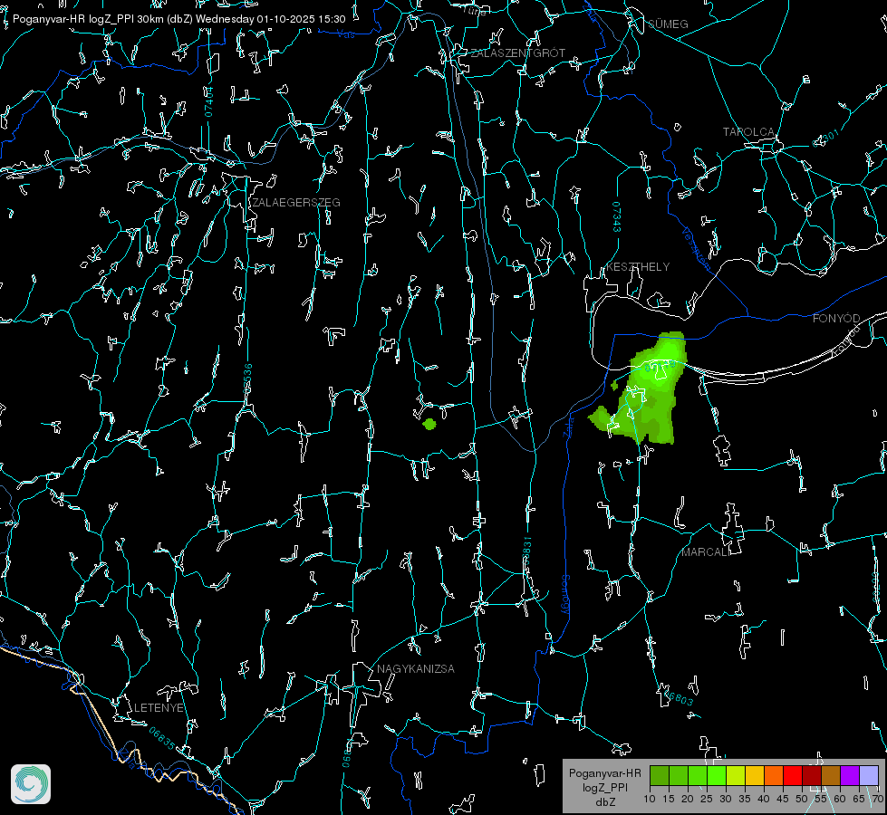Select the SÜMEG town label
Image resolution: width=887 pixels, height=815 pixels.
click(668, 24)
